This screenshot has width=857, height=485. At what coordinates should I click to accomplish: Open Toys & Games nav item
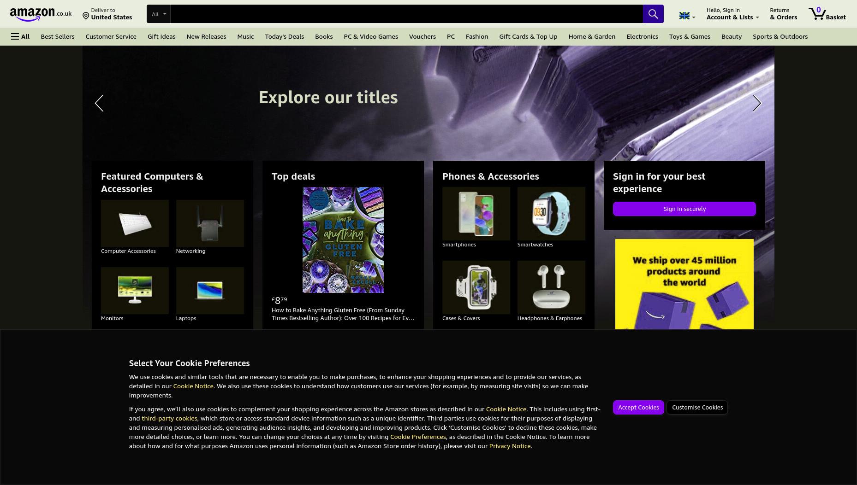690,36
